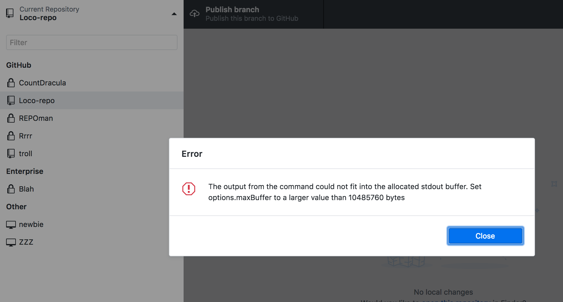This screenshot has width=563, height=302.
Task: Click the Enterprise section header
Action: tap(25, 171)
